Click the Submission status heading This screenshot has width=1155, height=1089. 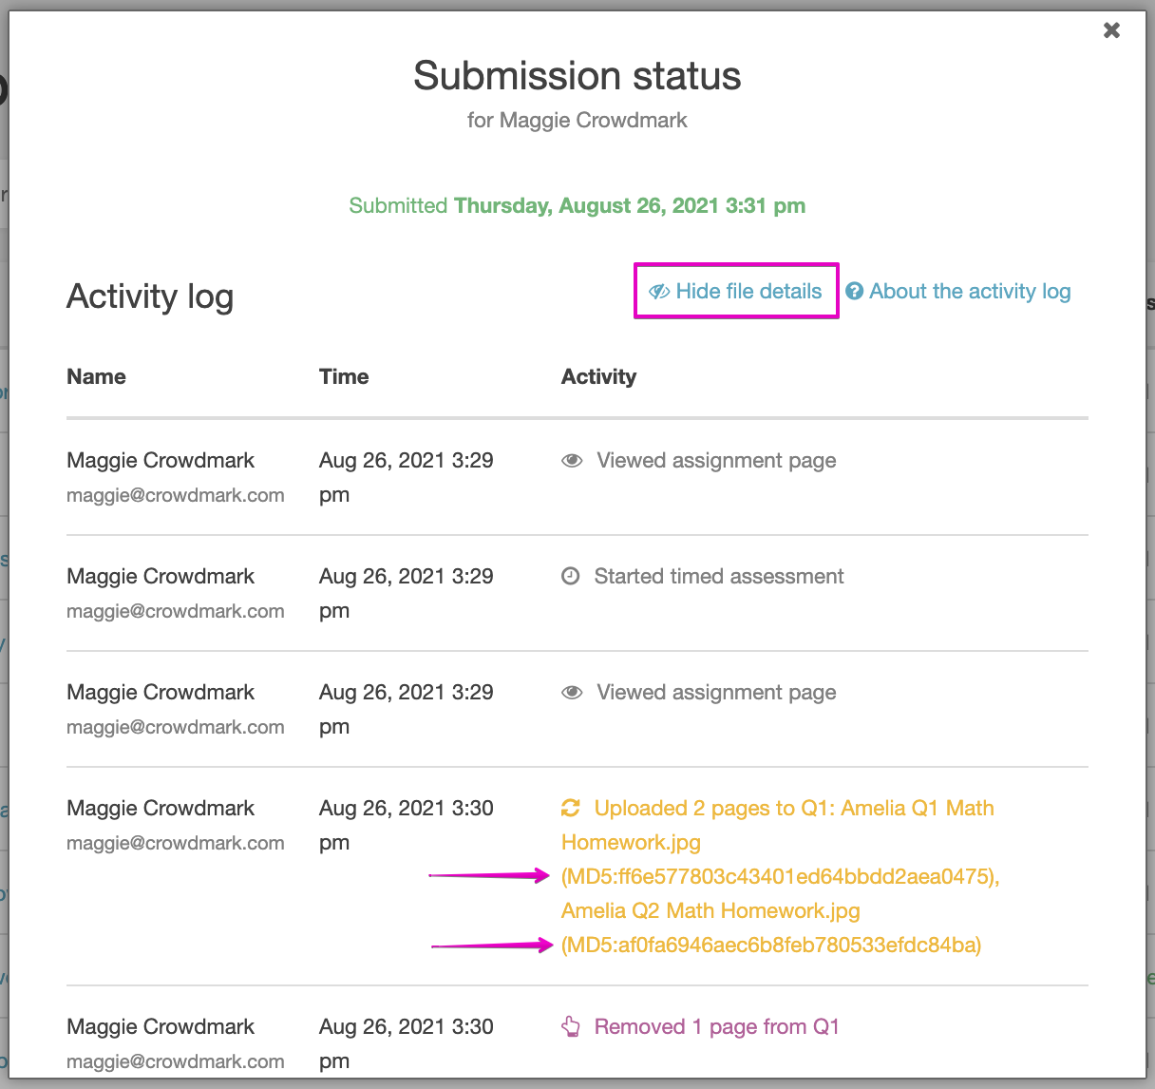(577, 76)
